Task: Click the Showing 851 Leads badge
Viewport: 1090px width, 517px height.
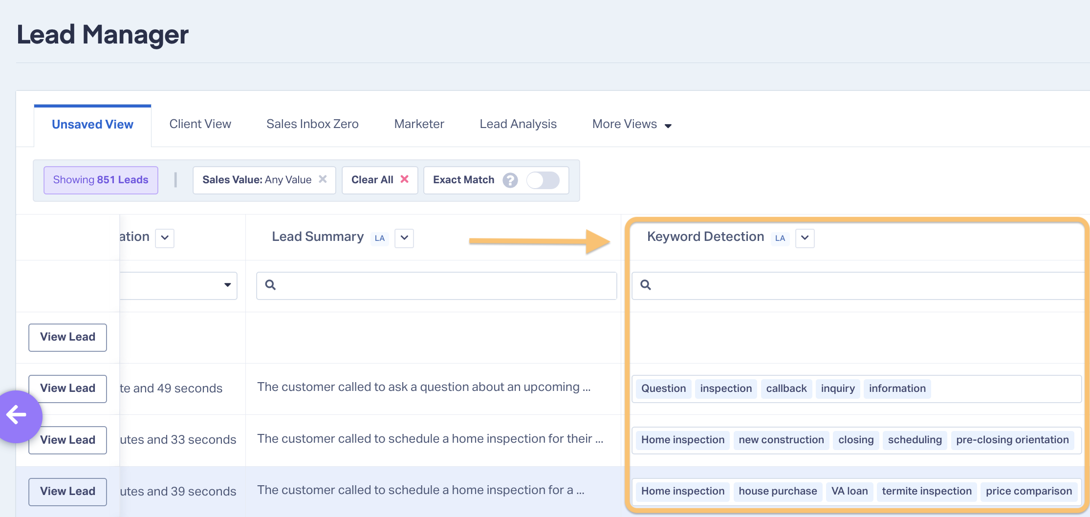Action: pos(101,180)
